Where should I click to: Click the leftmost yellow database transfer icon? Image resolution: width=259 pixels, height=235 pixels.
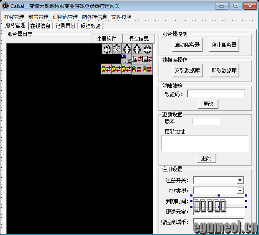pyautogui.click(x=106, y=69)
